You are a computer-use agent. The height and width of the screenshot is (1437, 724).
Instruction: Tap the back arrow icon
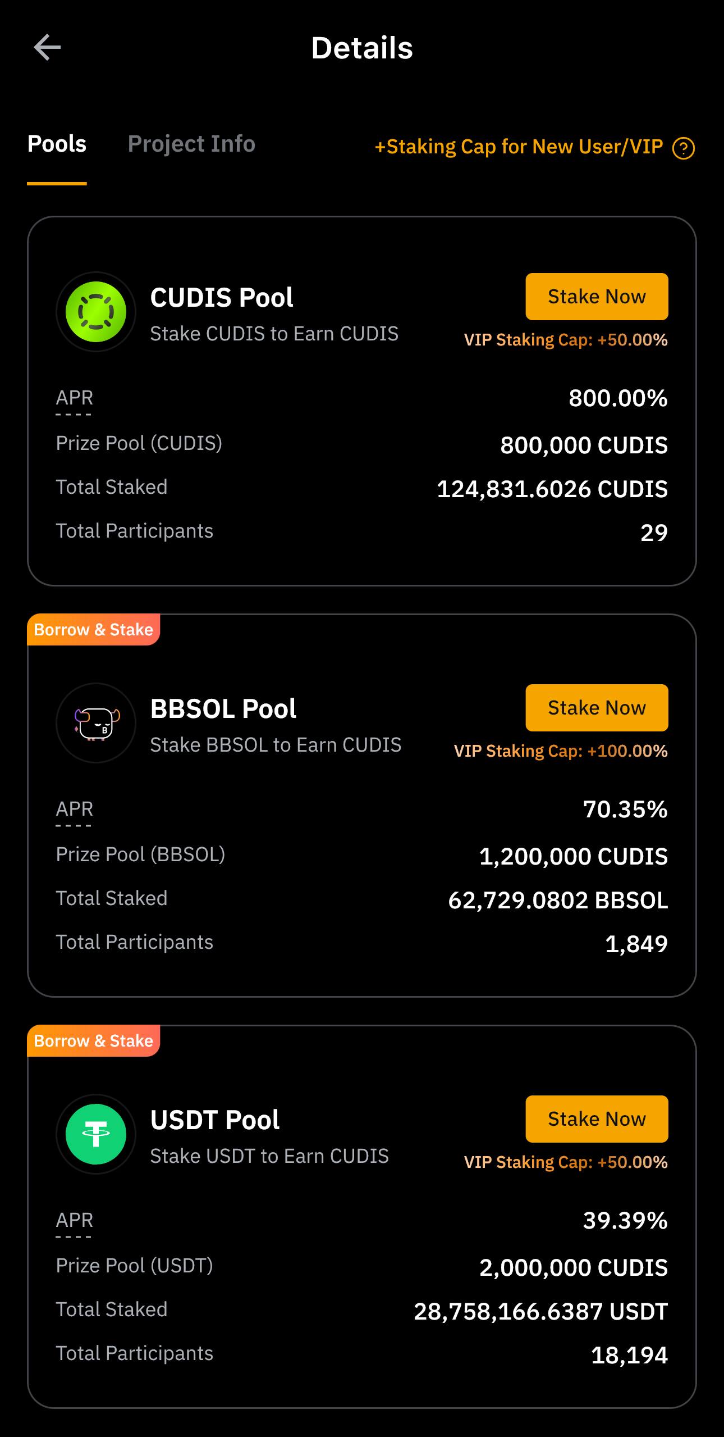click(x=47, y=47)
